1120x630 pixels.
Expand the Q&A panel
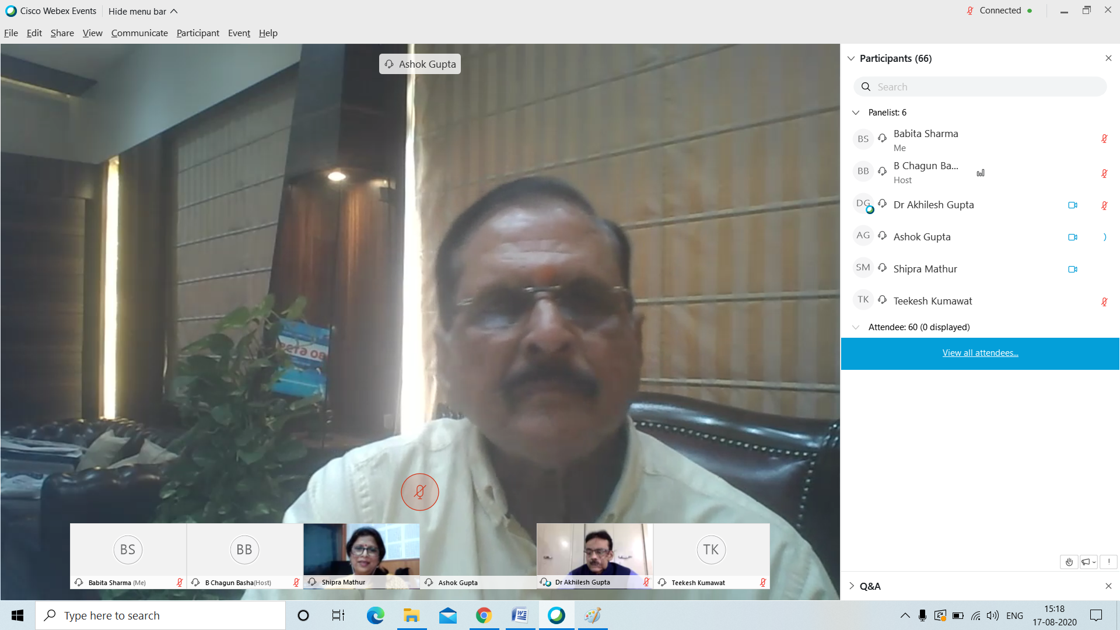(x=852, y=586)
